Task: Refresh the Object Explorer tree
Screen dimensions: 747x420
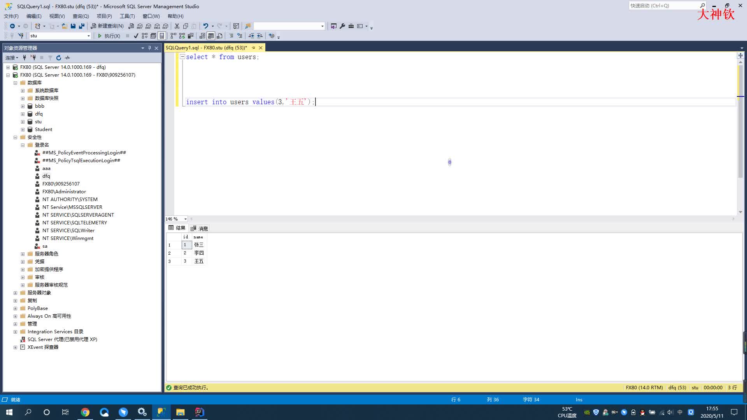Action: (59, 58)
